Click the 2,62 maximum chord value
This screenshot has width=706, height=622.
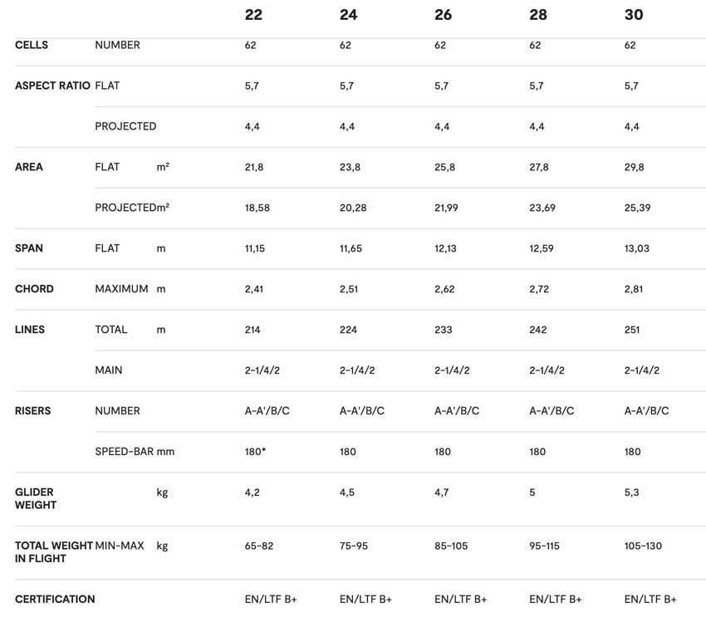444,289
